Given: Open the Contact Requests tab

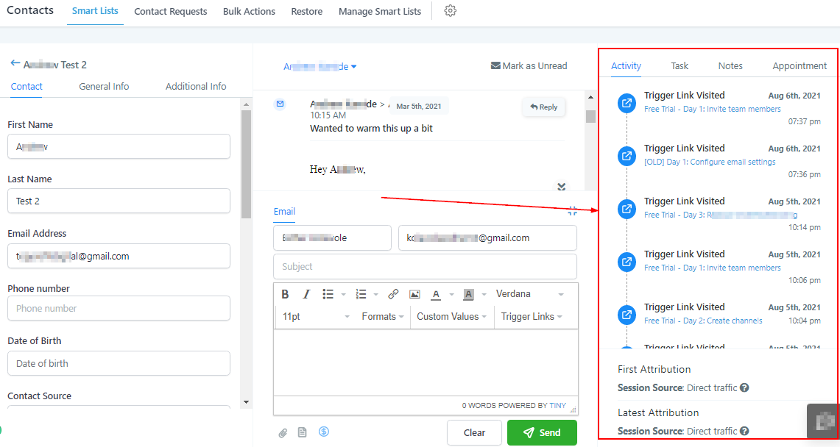Looking at the screenshot, I should tap(170, 11).
